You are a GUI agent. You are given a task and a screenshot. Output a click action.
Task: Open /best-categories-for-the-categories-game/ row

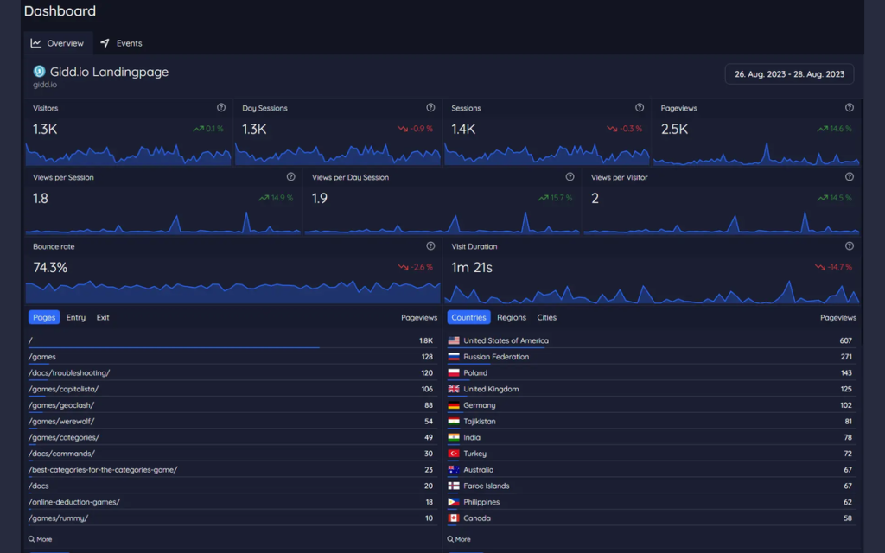[x=231, y=469]
